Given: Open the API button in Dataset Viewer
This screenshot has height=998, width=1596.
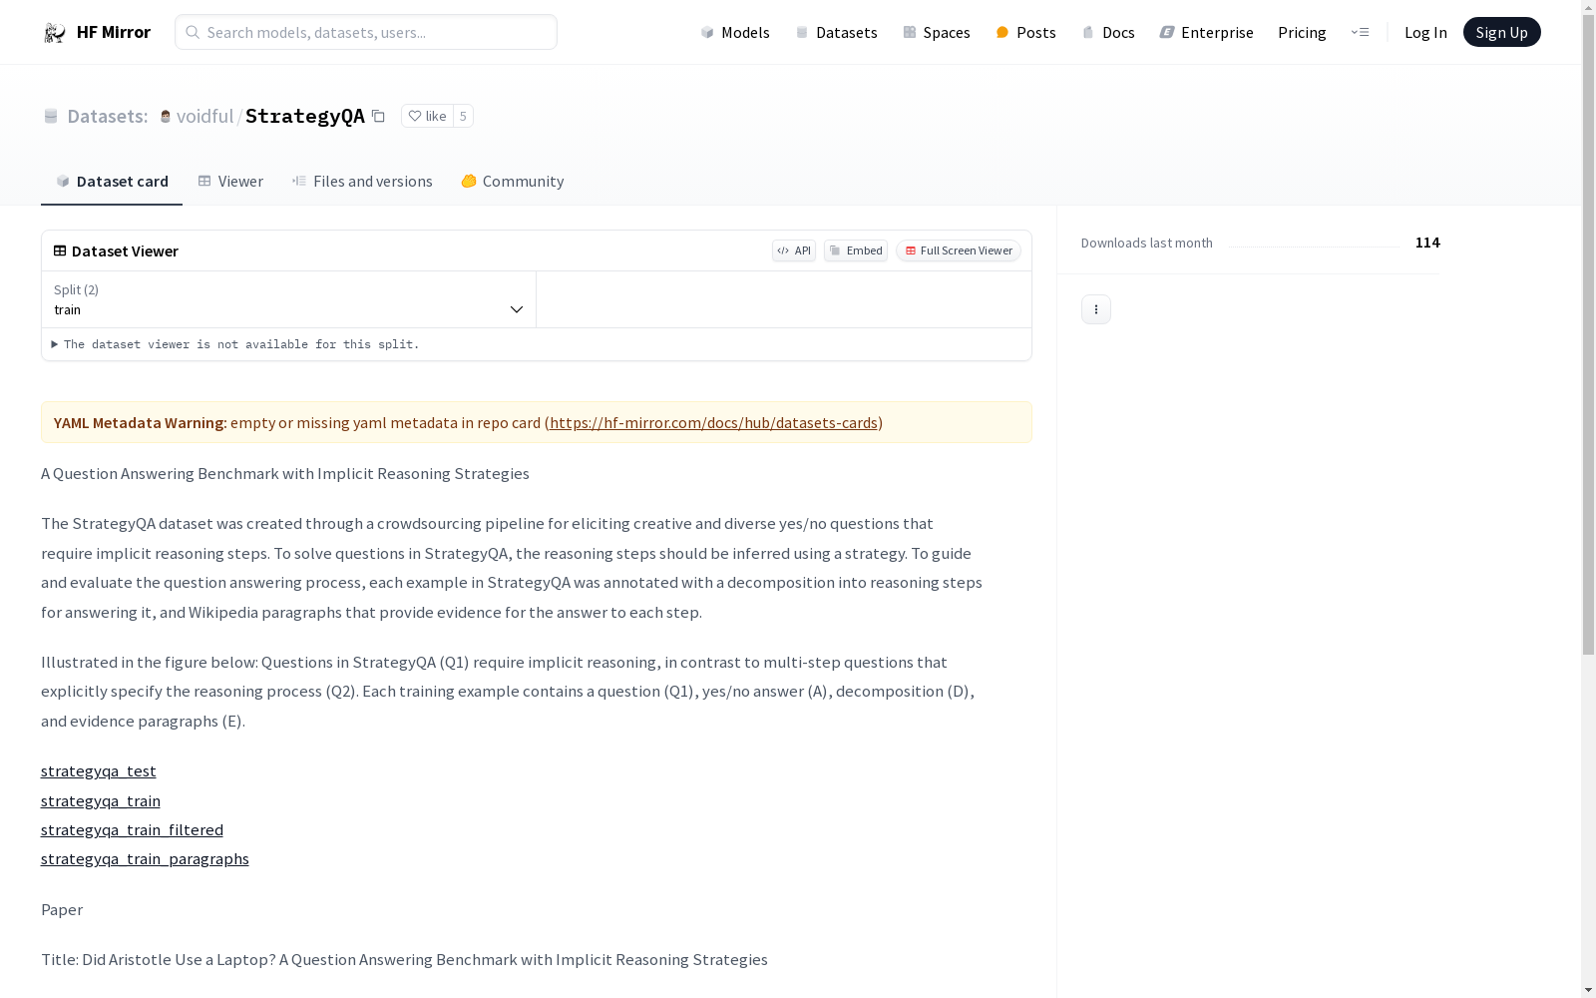Looking at the screenshot, I should click(794, 250).
